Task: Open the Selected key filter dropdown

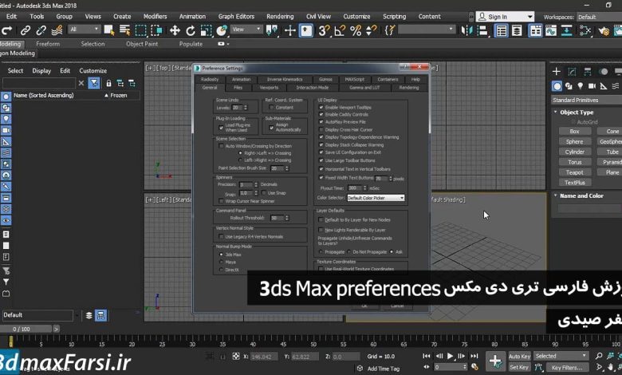Action: tap(561, 356)
